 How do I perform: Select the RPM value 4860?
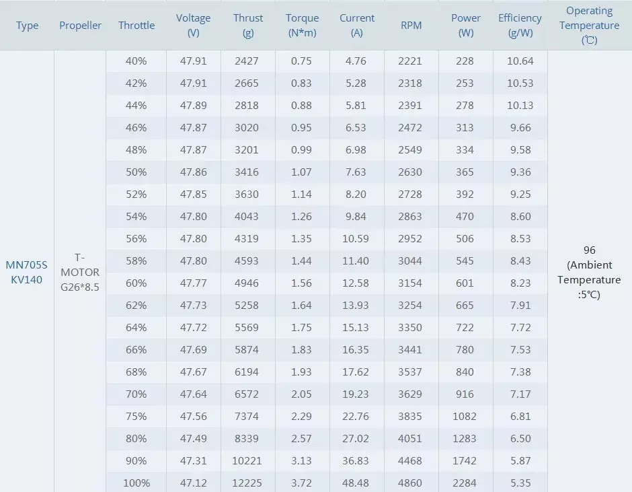tap(410, 483)
